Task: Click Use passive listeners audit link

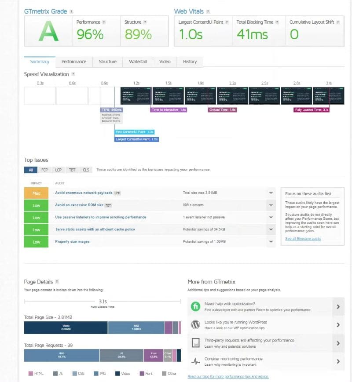Action: pyautogui.click(x=100, y=217)
